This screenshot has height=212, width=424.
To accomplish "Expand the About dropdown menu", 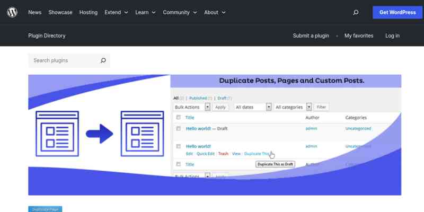I will point(215,12).
